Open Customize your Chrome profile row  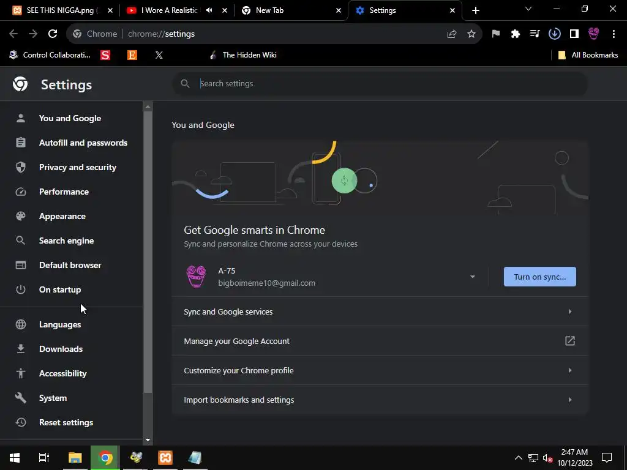click(380, 370)
